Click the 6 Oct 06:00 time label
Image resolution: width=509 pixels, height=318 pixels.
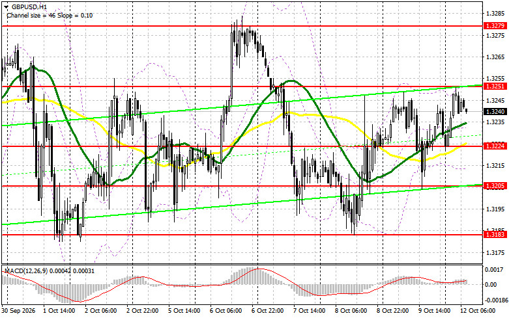coord(226,311)
